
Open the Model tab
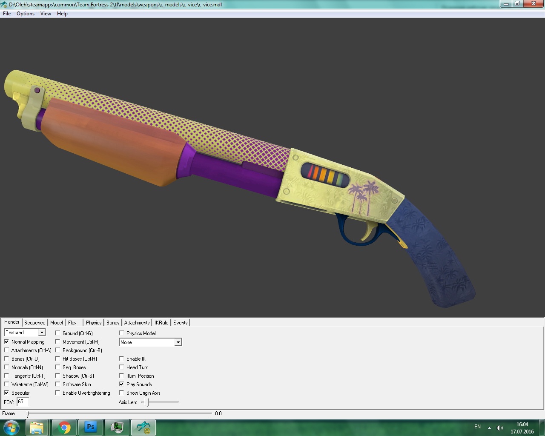[56, 323]
